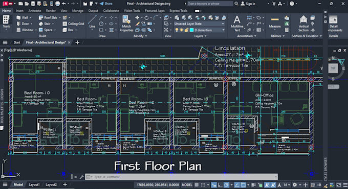The width and height of the screenshot is (348, 189).
Task: Click the coordinates readout in status bar
Action: click(158, 185)
